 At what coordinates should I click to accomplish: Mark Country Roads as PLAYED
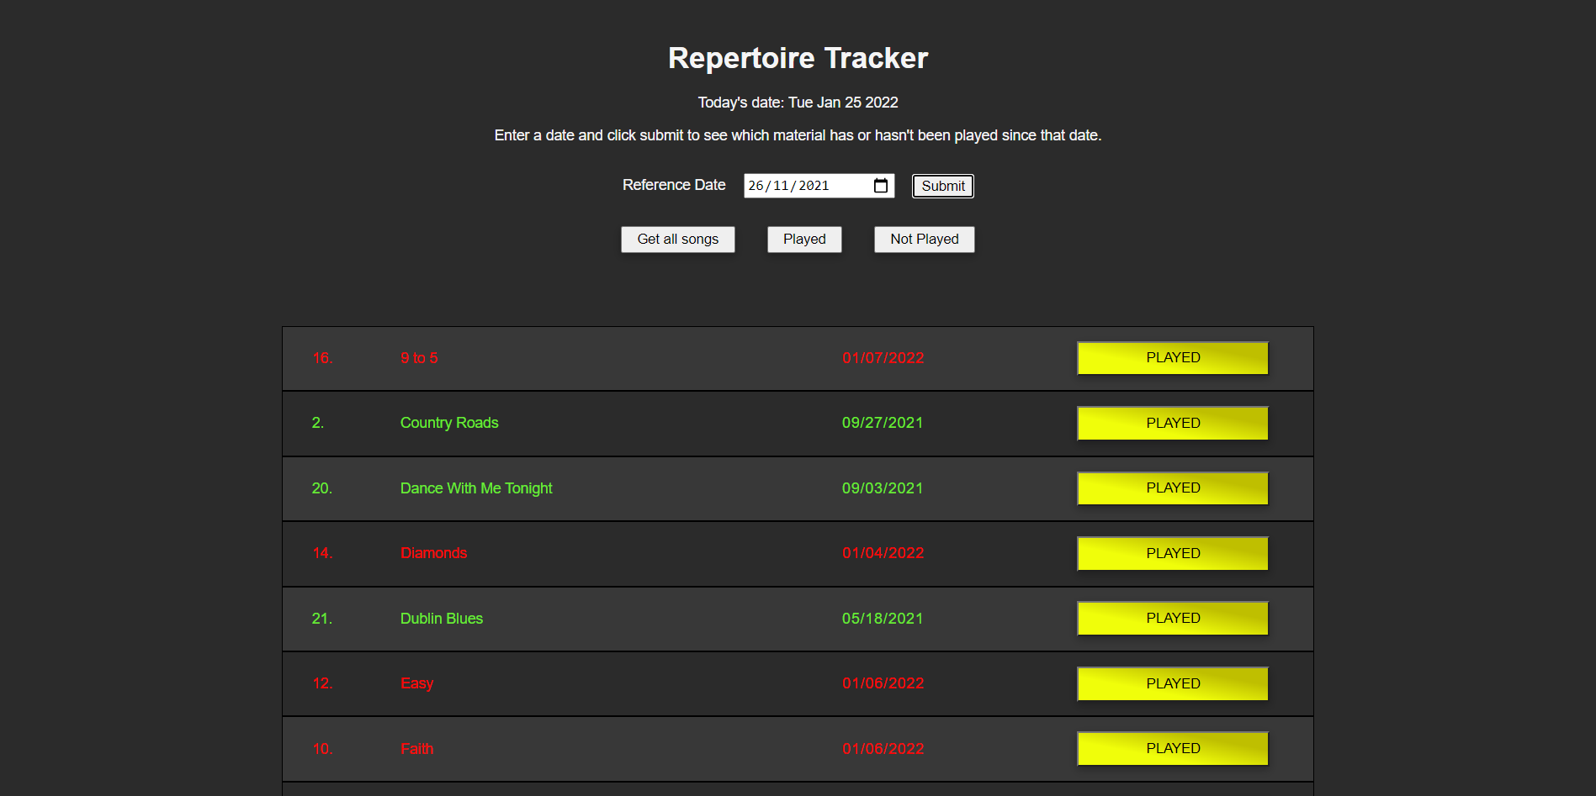click(1173, 423)
